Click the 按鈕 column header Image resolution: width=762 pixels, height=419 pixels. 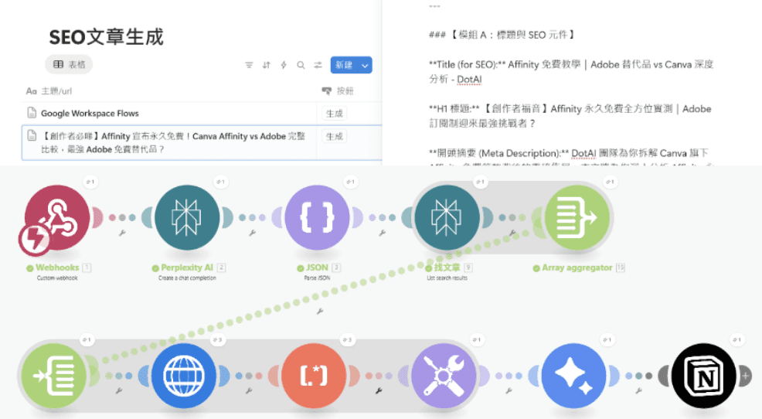pyautogui.click(x=338, y=91)
